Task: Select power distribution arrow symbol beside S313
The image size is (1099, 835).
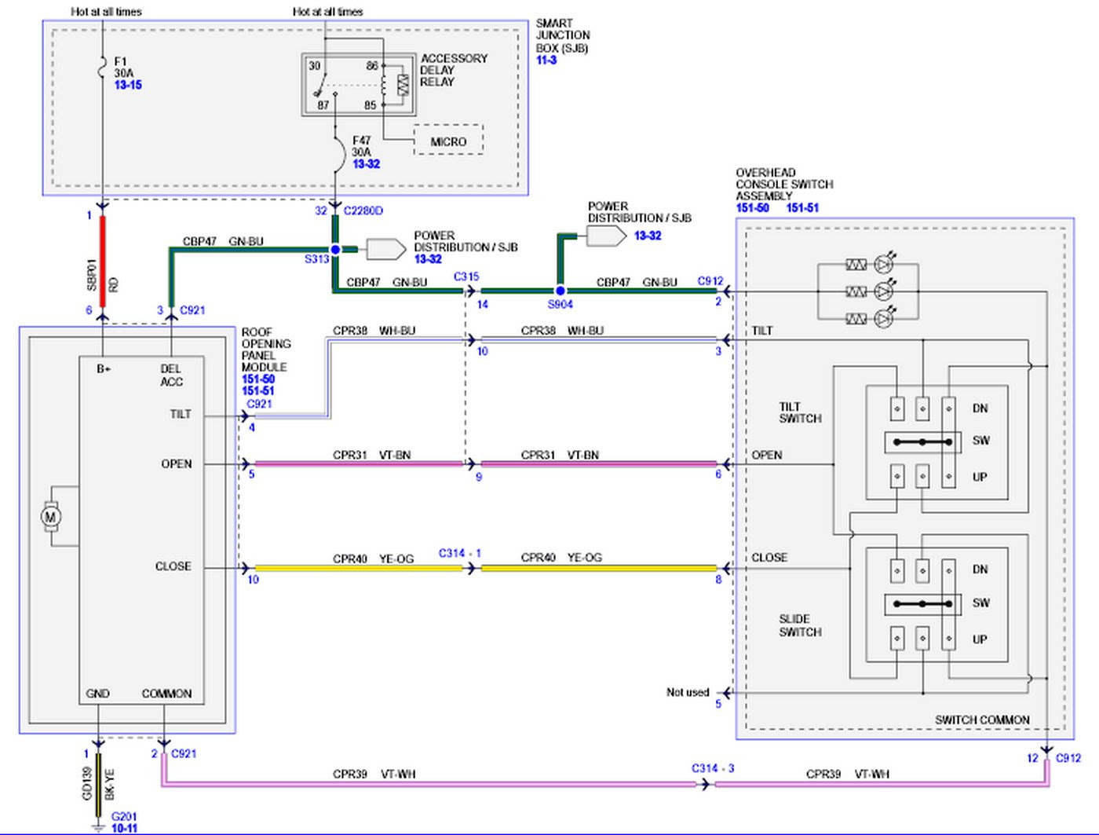Action: click(385, 249)
